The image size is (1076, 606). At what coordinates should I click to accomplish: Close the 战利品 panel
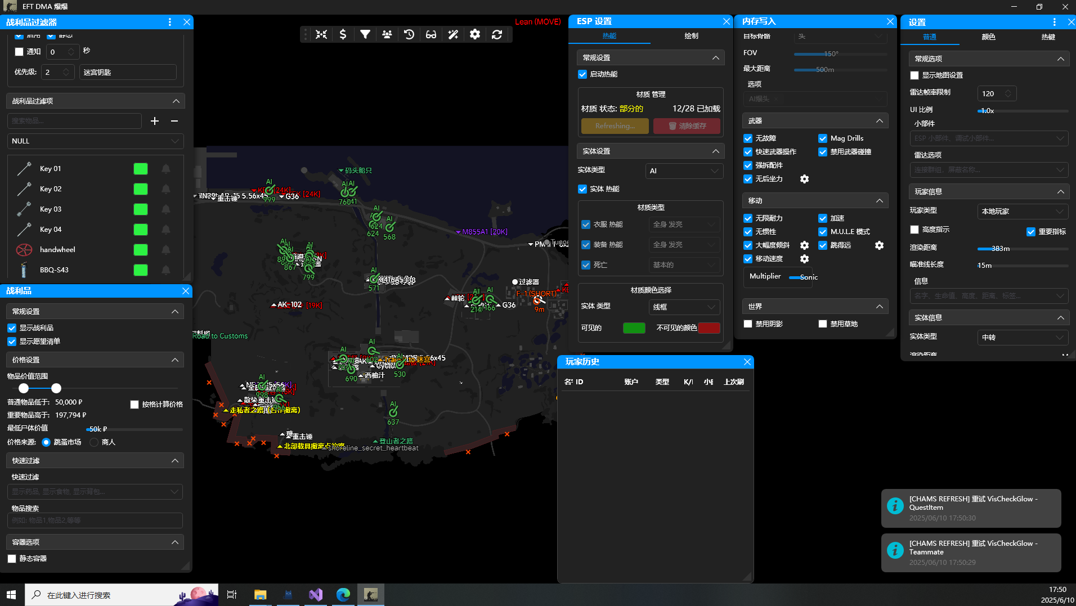coord(186,291)
